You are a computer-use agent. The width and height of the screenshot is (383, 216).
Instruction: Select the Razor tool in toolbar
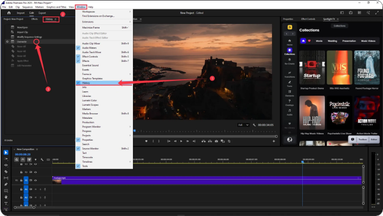6,171
